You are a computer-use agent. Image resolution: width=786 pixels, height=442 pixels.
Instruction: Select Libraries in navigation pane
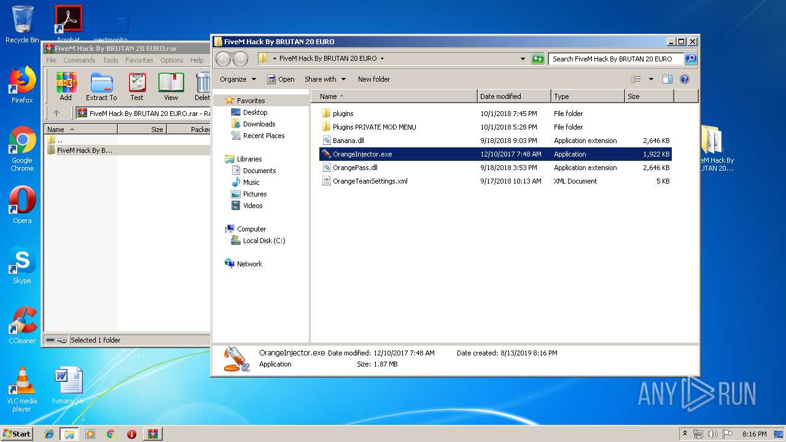[249, 159]
